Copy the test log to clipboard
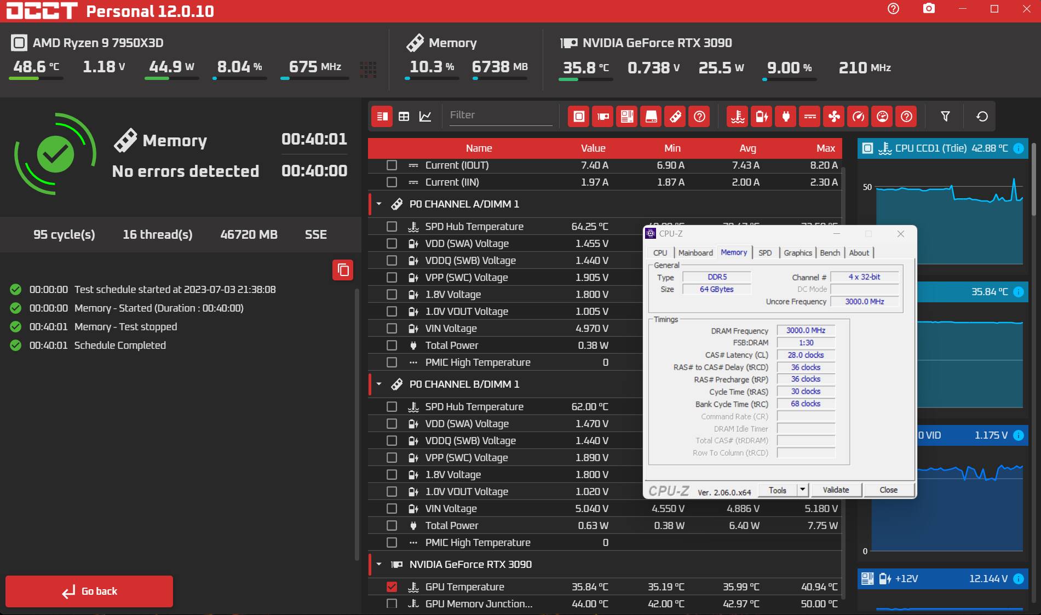 tap(343, 270)
